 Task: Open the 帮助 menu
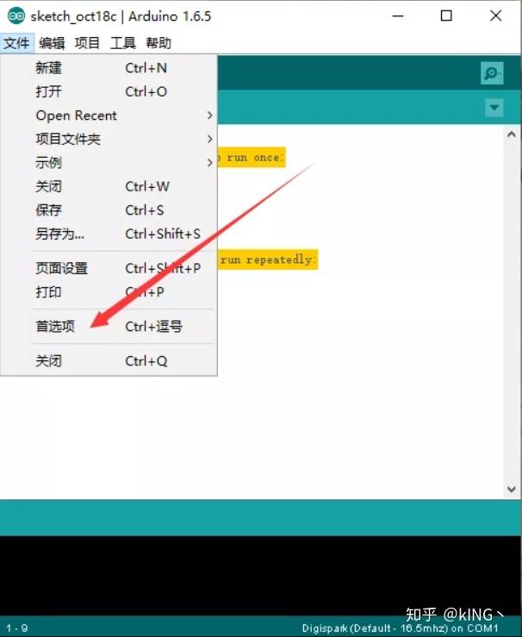point(158,42)
